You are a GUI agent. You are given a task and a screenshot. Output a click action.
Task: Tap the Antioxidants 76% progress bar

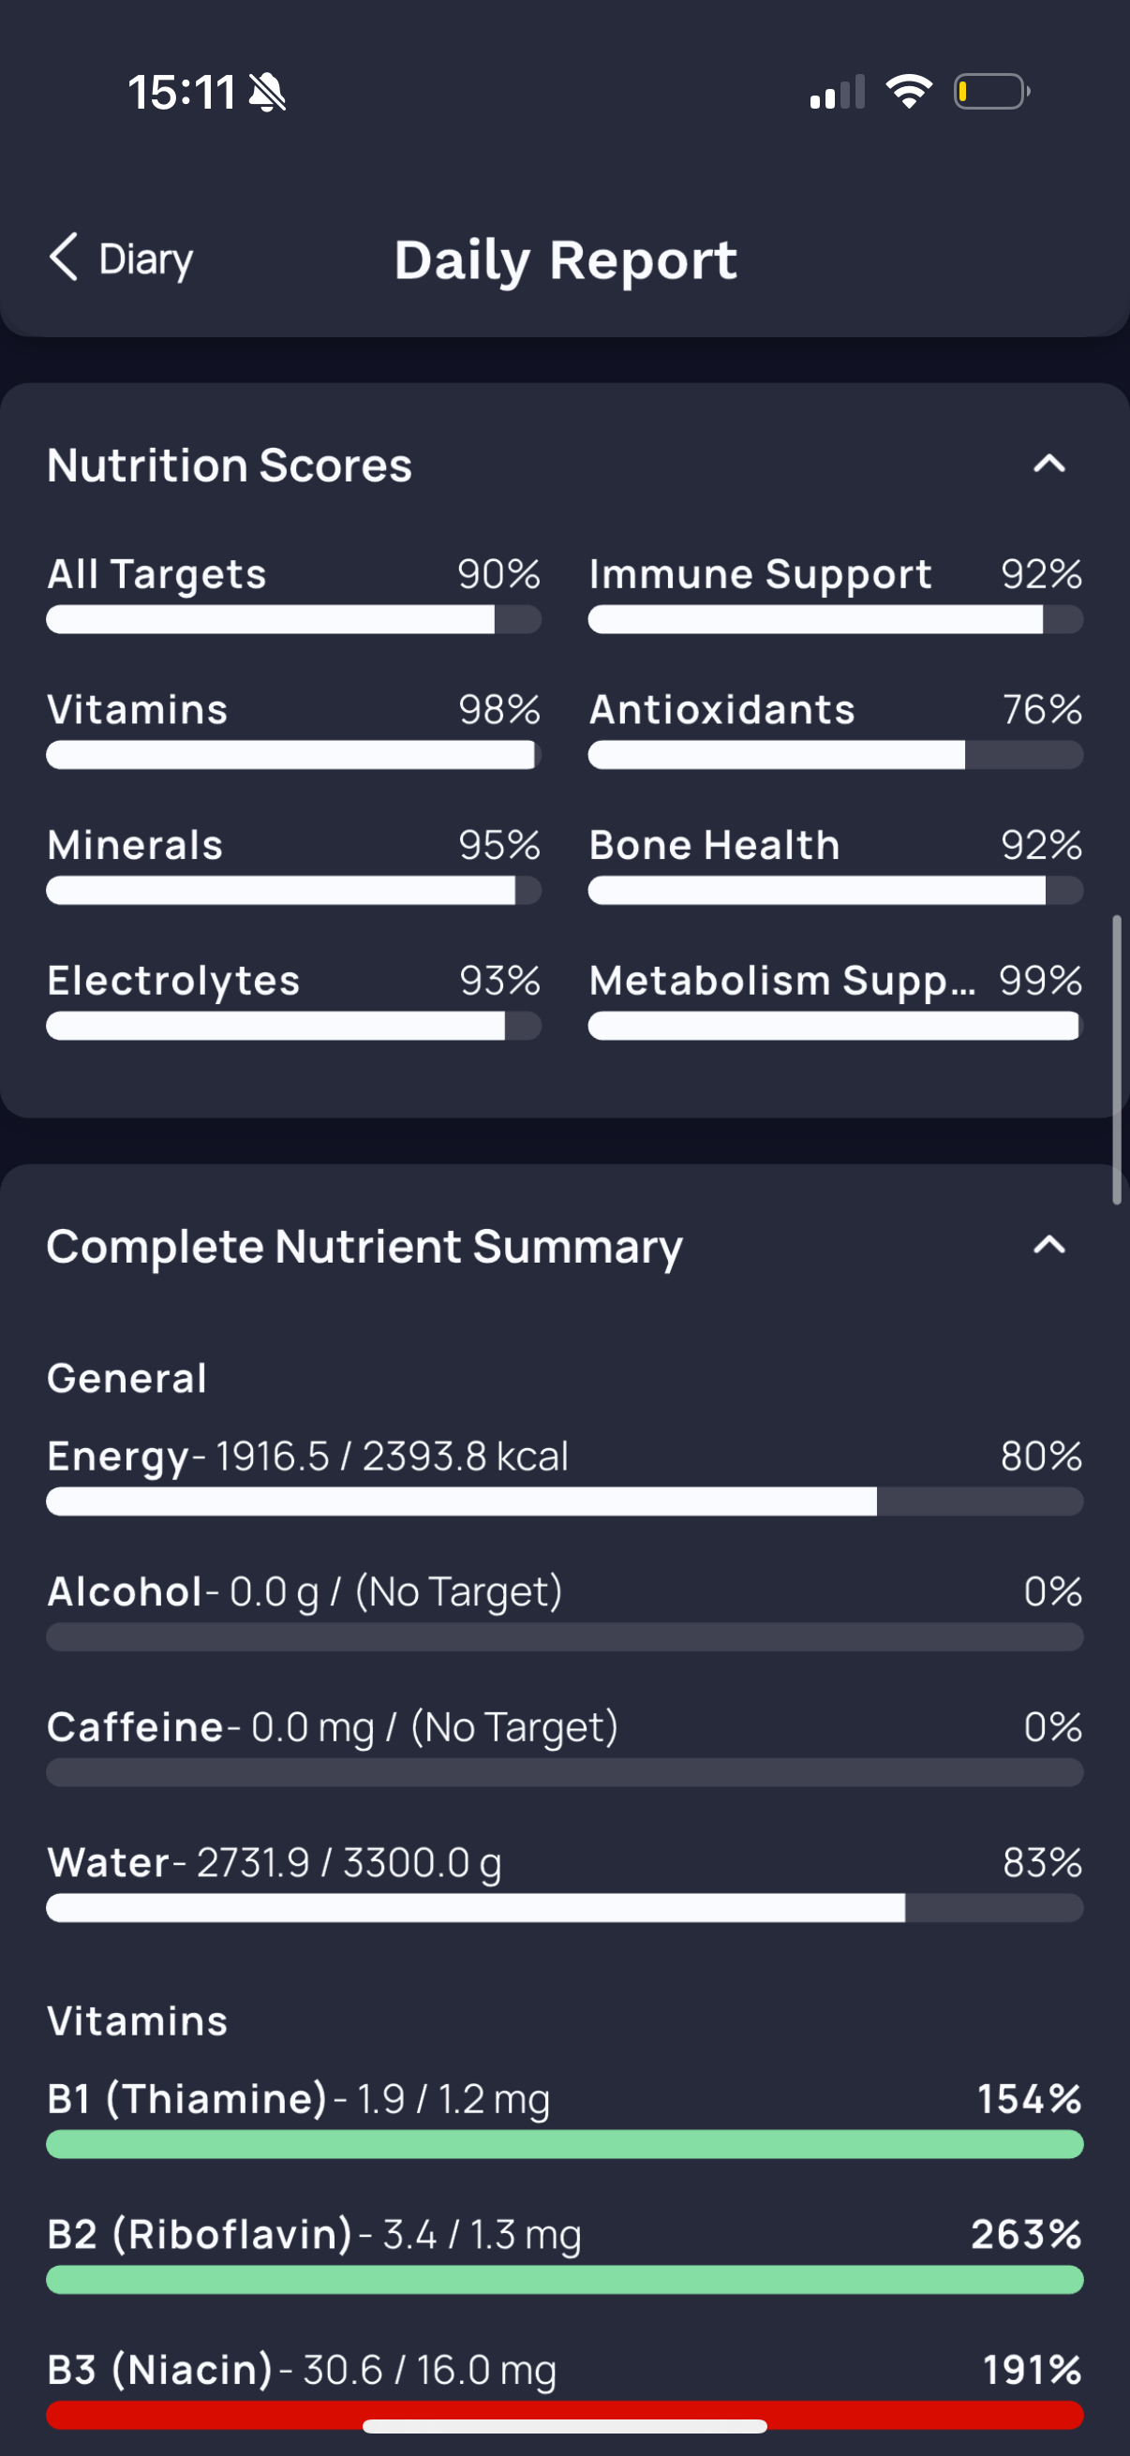coord(836,755)
